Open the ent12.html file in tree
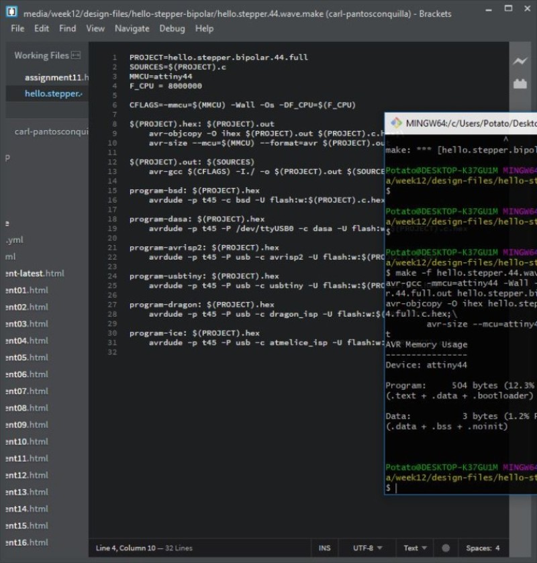Image resolution: width=537 pixels, height=563 pixels. coord(27,475)
